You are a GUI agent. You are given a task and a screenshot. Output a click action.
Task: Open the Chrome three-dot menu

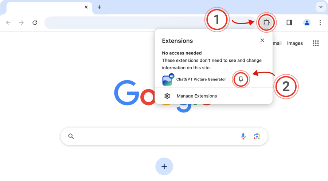[320, 22]
